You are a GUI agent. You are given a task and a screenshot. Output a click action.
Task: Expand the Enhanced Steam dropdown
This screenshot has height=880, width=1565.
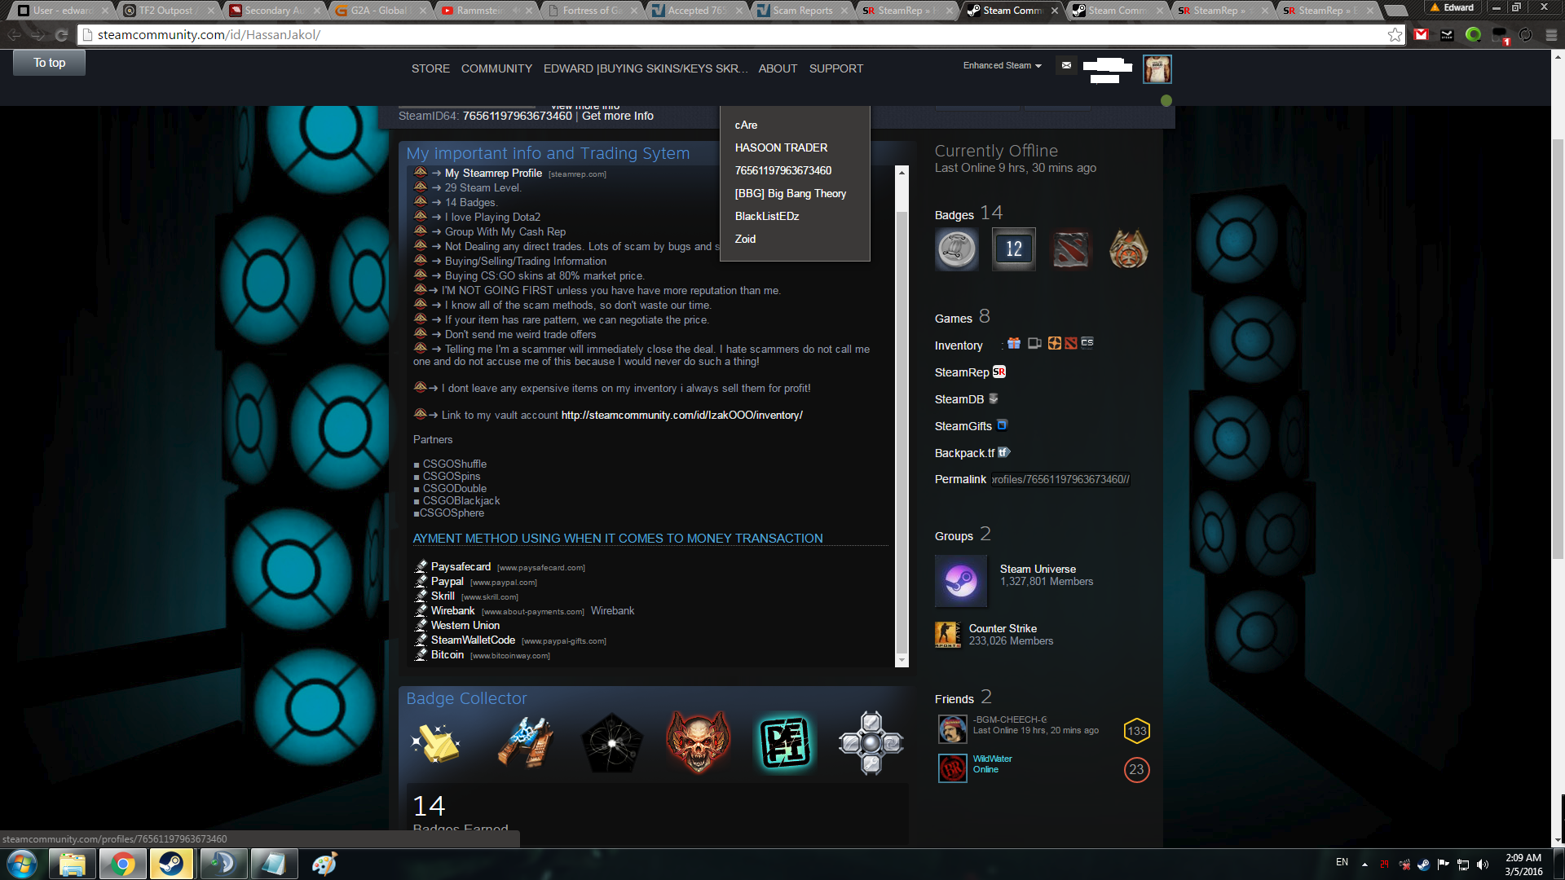pyautogui.click(x=1002, y=65)
